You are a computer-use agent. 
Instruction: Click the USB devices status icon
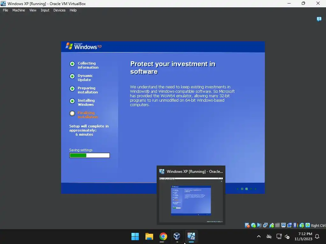[x=272, y=225]
